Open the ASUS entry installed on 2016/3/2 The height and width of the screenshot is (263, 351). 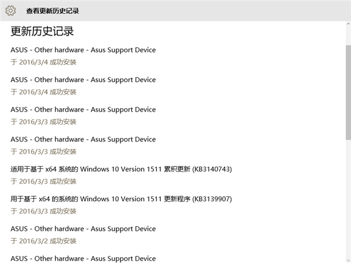tap(83, 229)
